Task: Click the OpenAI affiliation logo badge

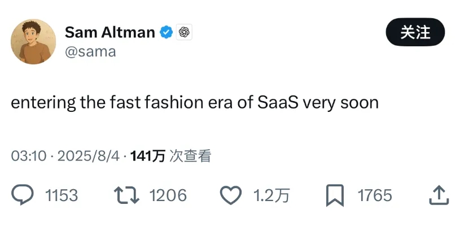Action: point(184,32)
